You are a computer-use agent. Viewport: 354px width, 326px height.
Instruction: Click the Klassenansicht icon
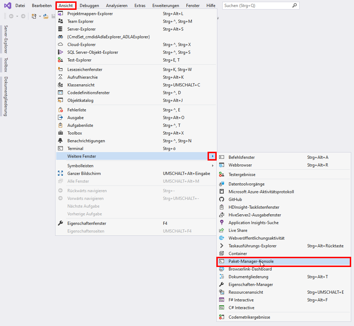pyautogui.click(x=60, y=85)
